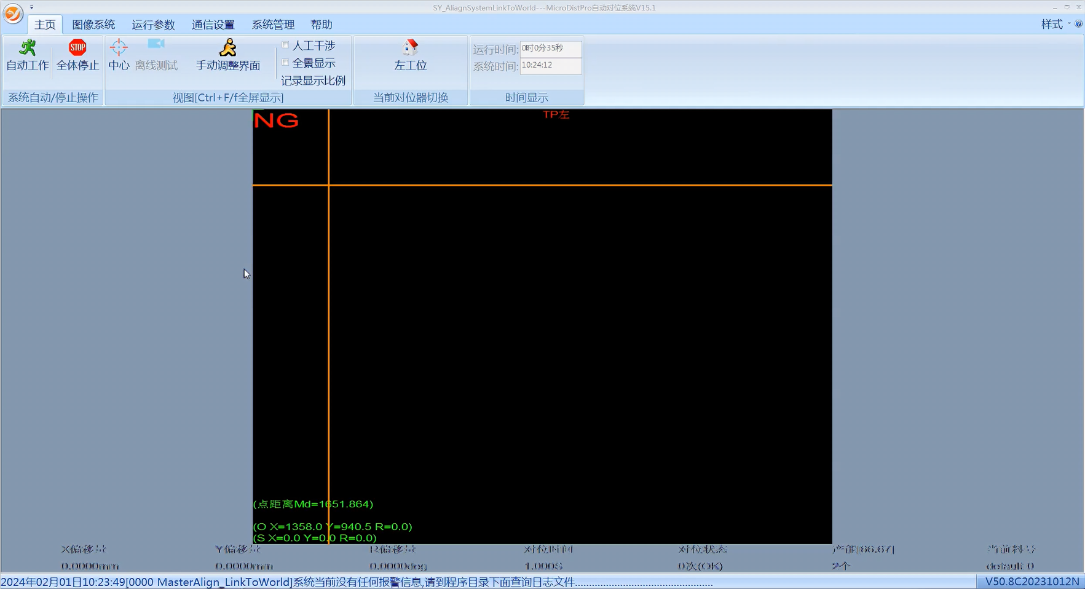Select the 通信设置 tab

click(213, 25)
